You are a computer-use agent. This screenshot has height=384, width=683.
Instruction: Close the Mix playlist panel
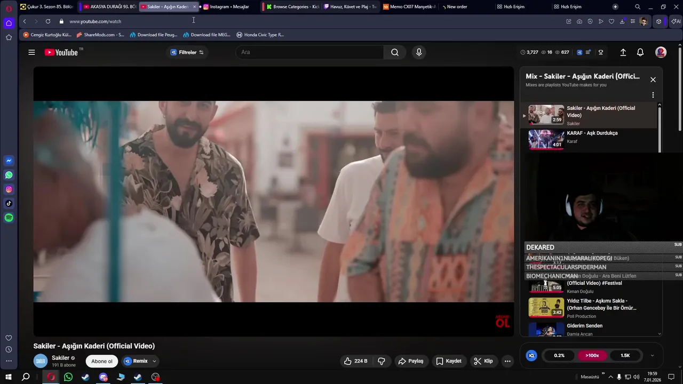(653, 79)
